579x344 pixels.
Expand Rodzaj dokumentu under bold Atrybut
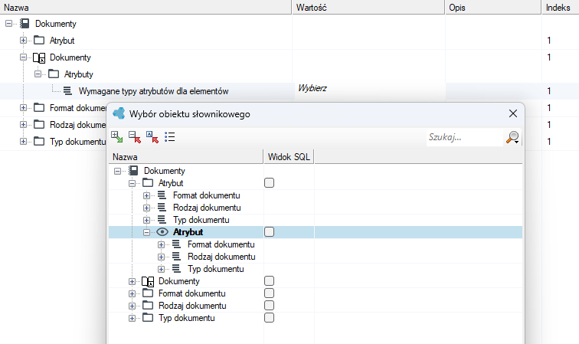[161, 257]
